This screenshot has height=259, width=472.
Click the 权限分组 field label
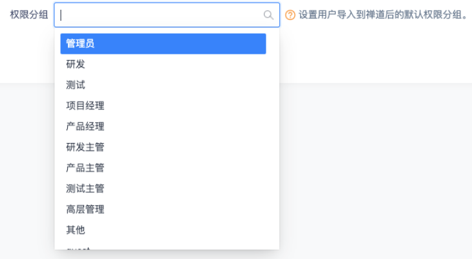click(x=29, y=15)
